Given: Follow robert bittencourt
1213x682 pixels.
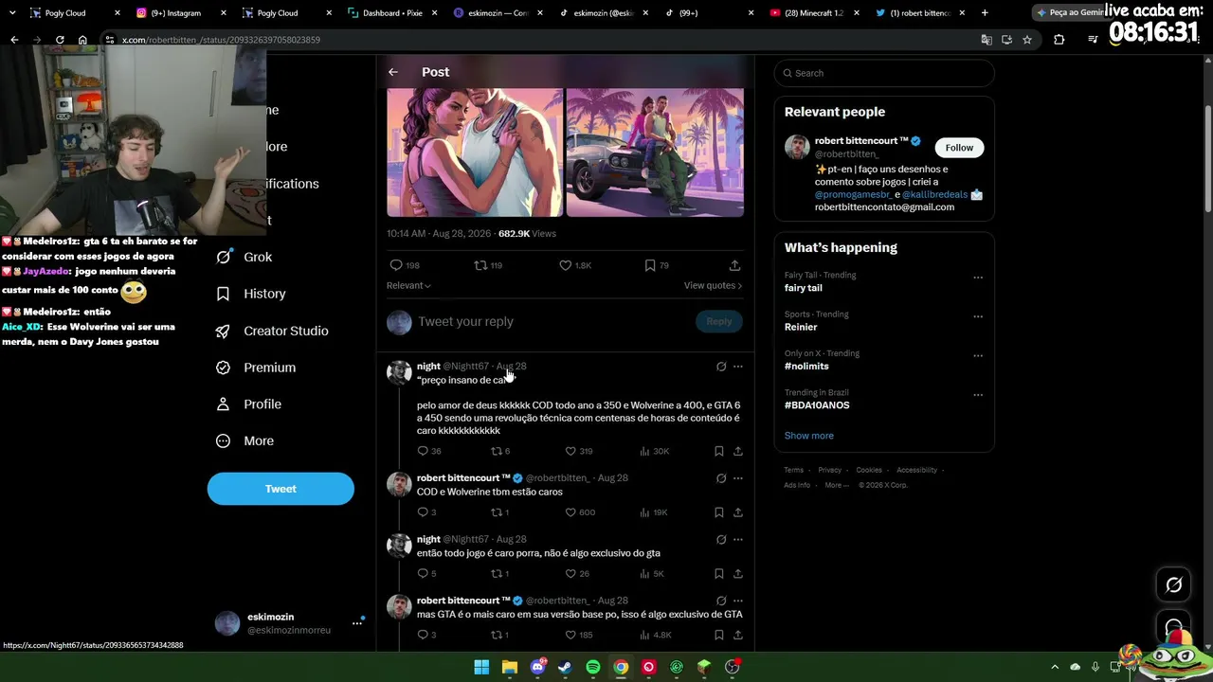Looking at the screenshot, I should click(x=959, y=148).
